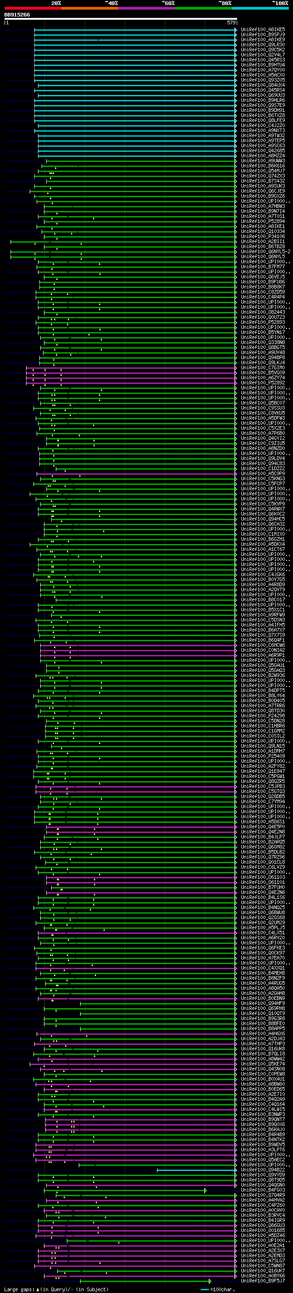This screenshot has width=293, height=1293.
Task: Open hit UniRef100_B9SPJ9
Action: [x=263, y=35]
